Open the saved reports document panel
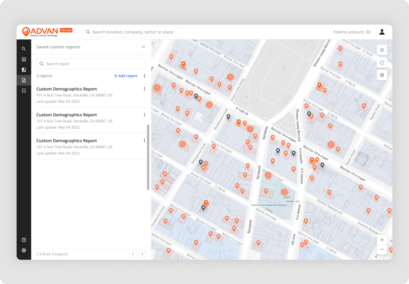 [x=24, y=80]
